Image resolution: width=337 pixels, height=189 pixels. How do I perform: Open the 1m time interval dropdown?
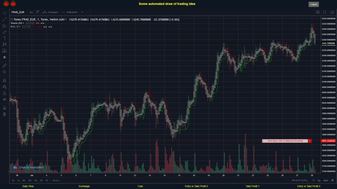[31, 12]
